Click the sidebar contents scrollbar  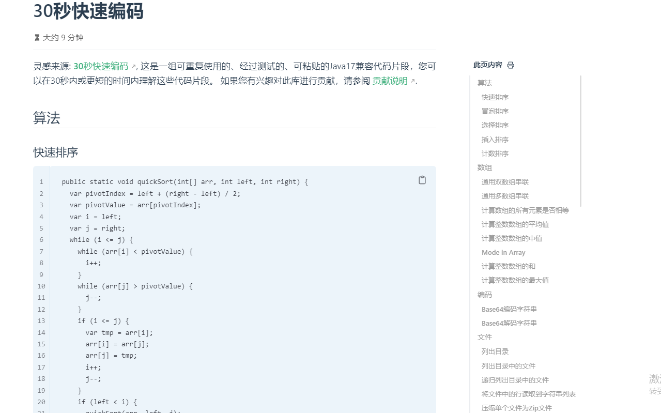pos(580,141)
